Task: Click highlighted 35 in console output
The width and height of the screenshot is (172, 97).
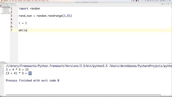Action: tap(30, 73)
